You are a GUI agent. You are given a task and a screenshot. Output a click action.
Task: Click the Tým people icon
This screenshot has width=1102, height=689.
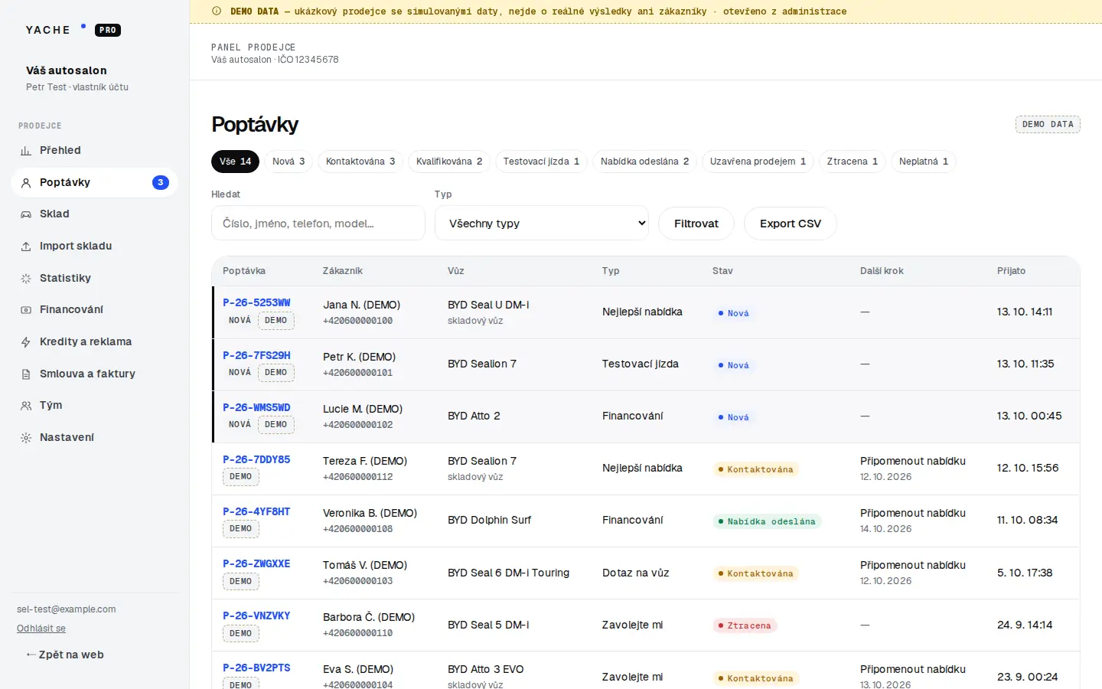26,406
